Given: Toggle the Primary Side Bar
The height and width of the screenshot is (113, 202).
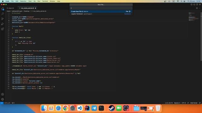Looking at the screenshot, I should click(192, 4).
